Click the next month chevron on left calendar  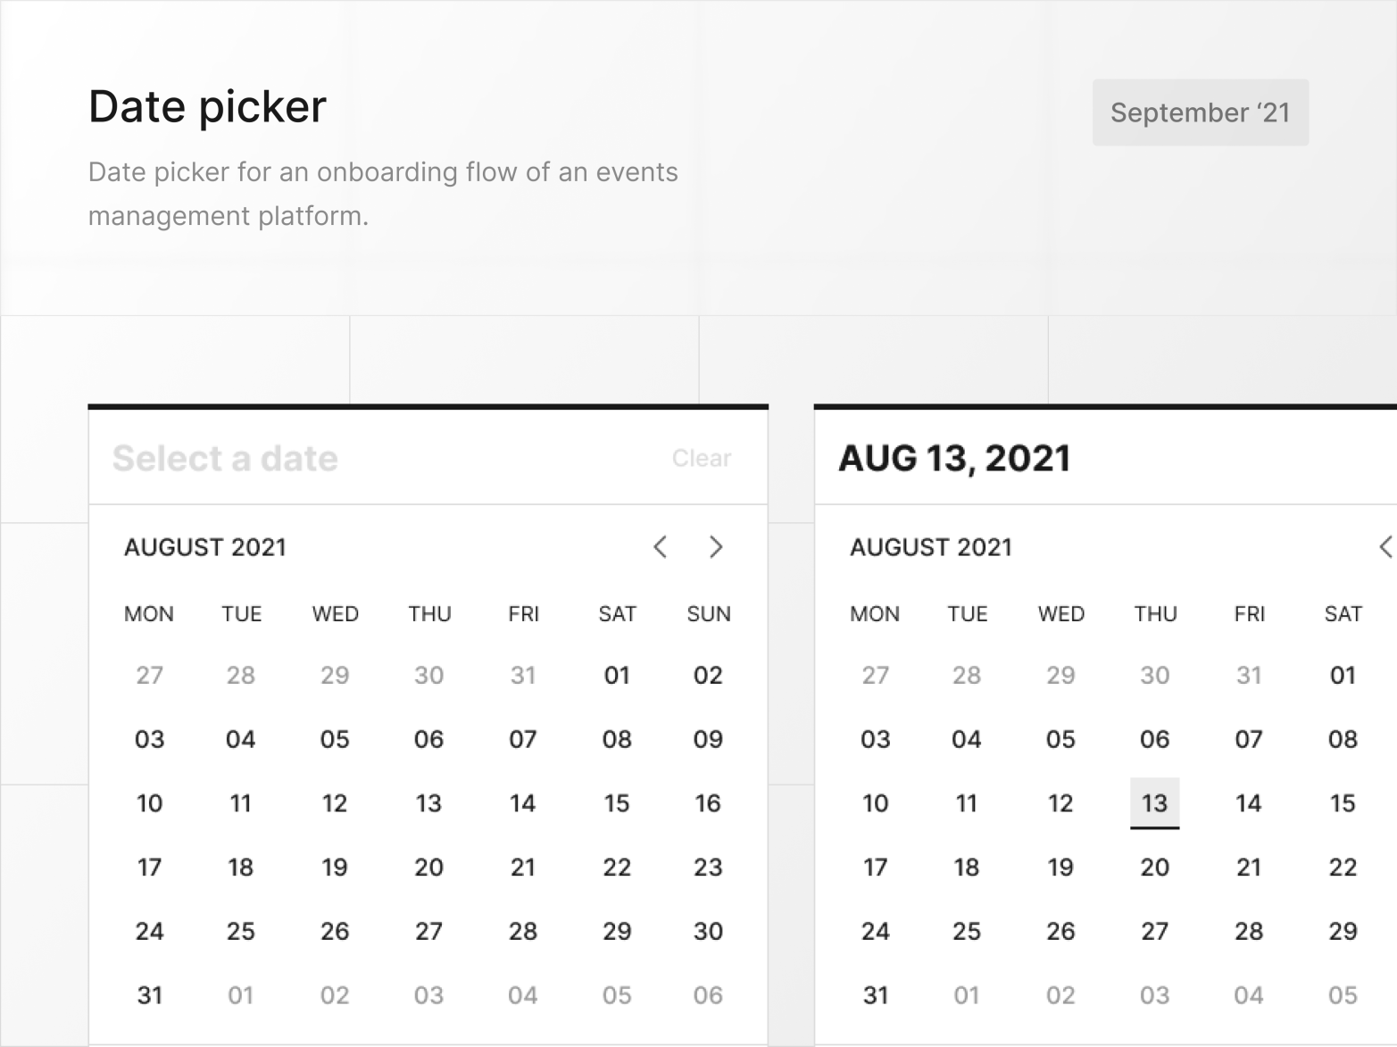[716, 547]
